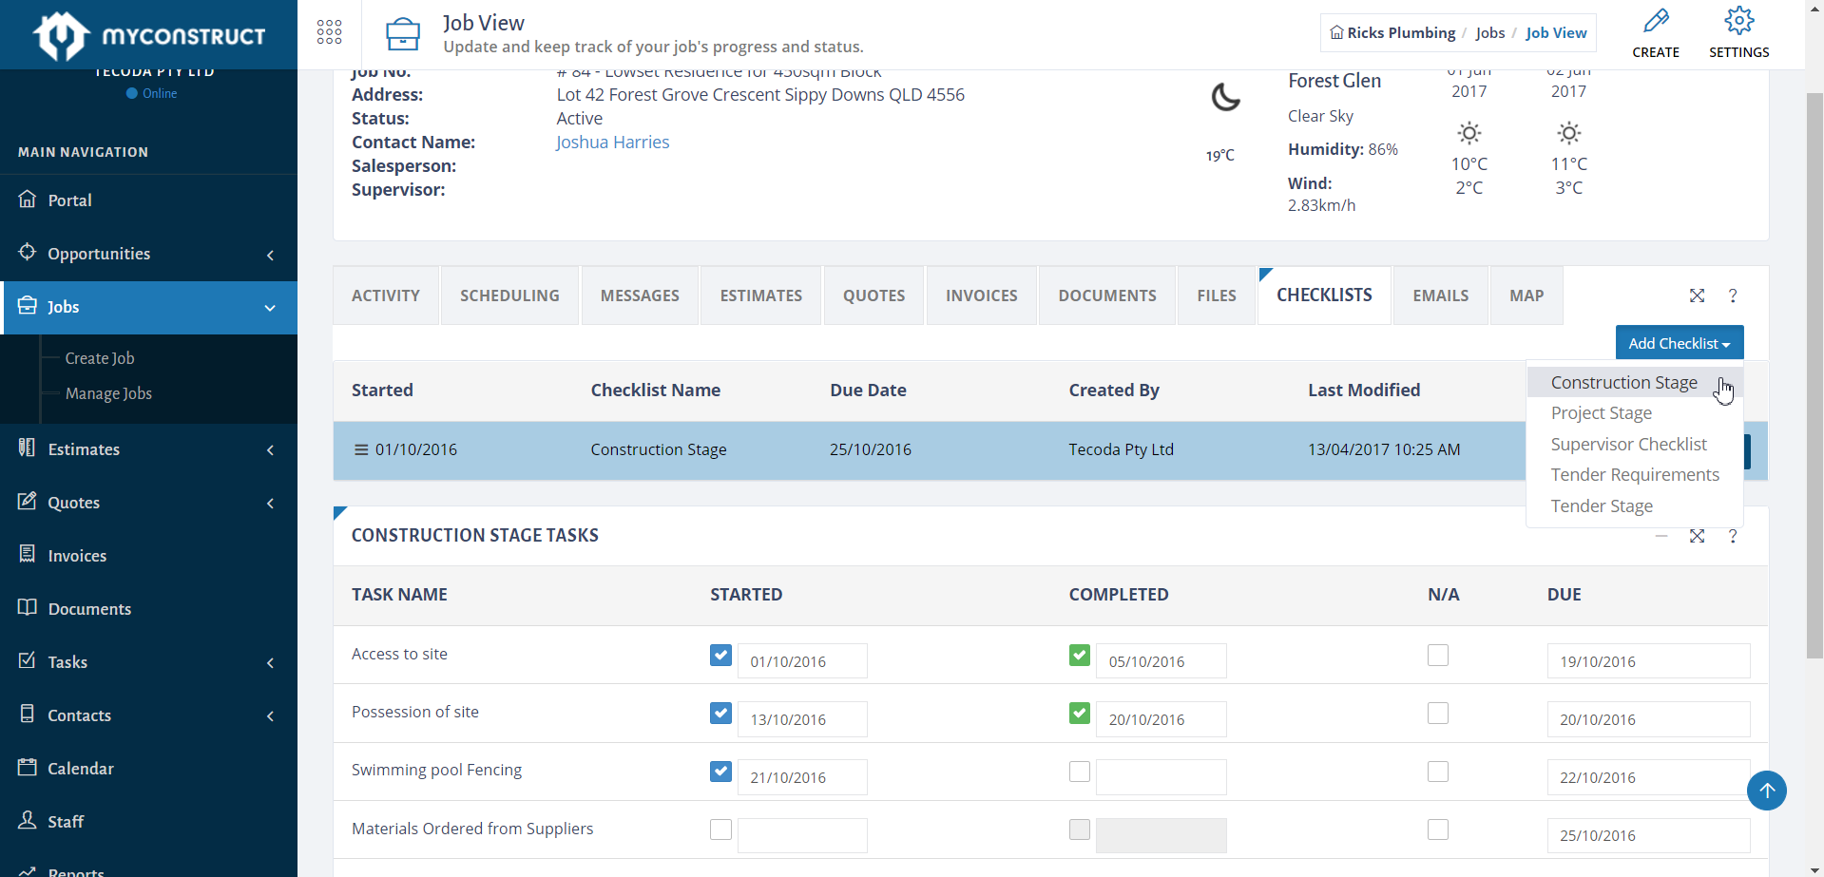
Task: Switch to the ACTIVITY tab
Action: [x=386, y=296]
